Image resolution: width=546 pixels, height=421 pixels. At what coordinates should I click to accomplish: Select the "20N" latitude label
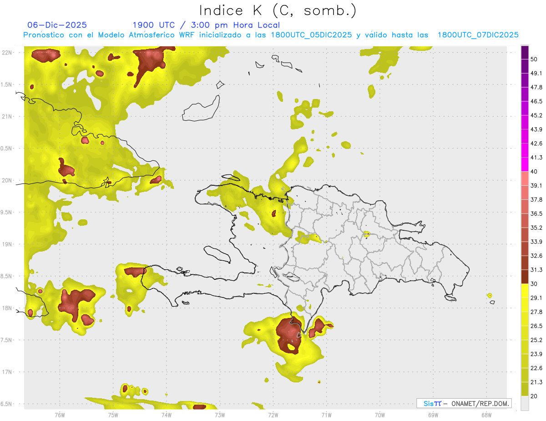point(7,180)
